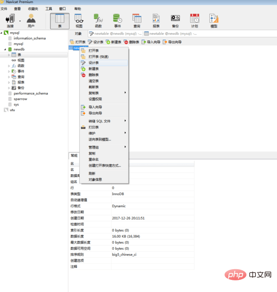Open the dropdown arrow beside 连接
The image size is (277, 292).
[x=20, y=21]
